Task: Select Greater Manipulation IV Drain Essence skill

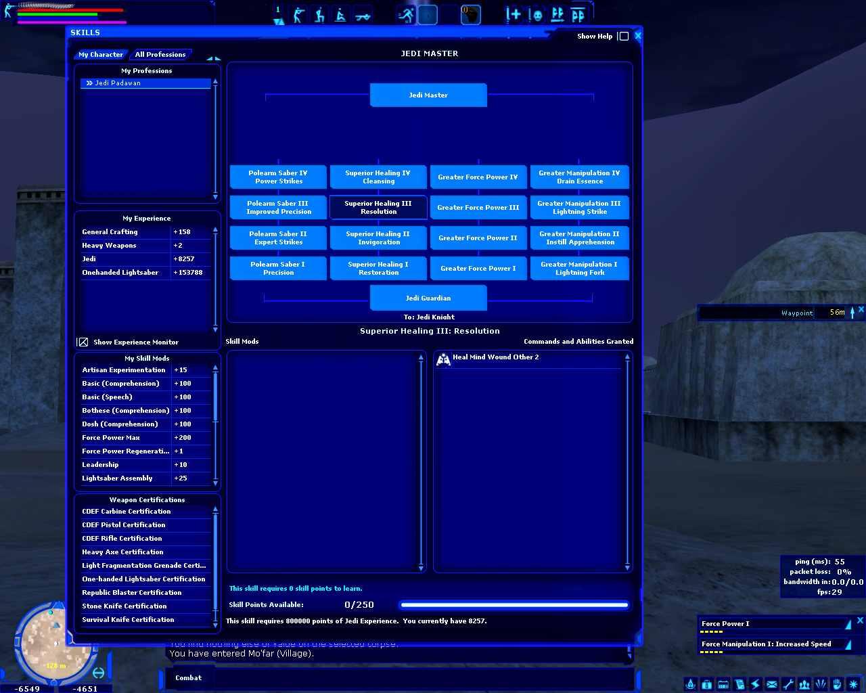Action: click(580, 177)
